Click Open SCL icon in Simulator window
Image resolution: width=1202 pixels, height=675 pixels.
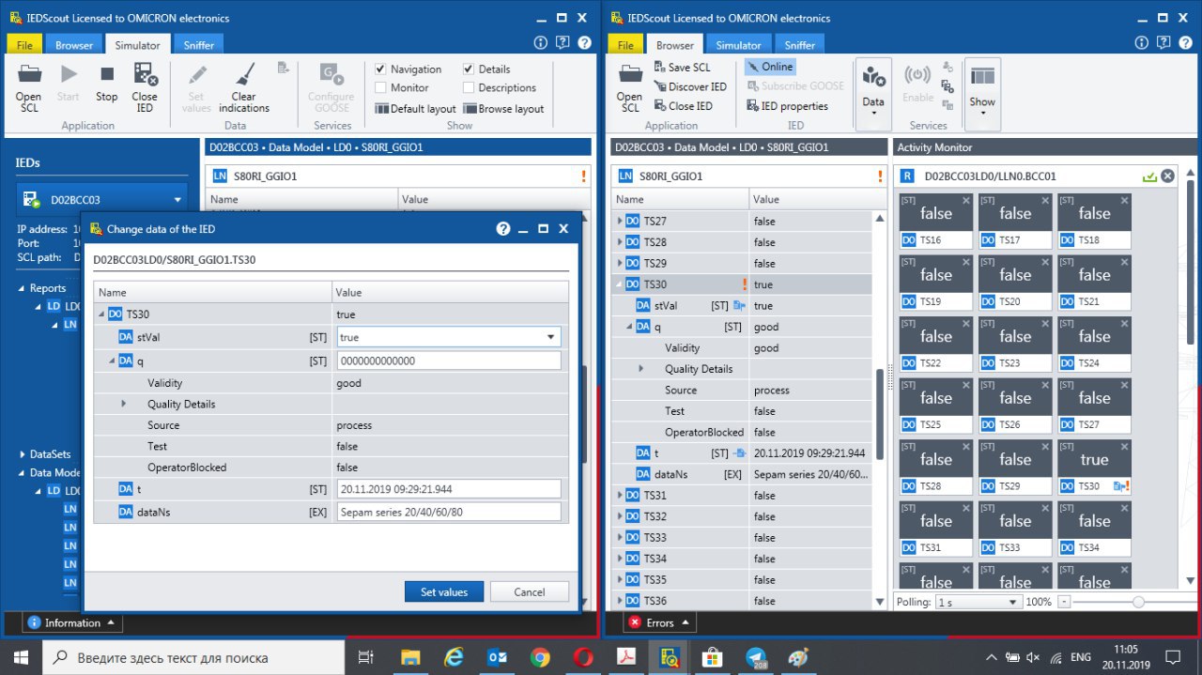[x=29, y=74]
